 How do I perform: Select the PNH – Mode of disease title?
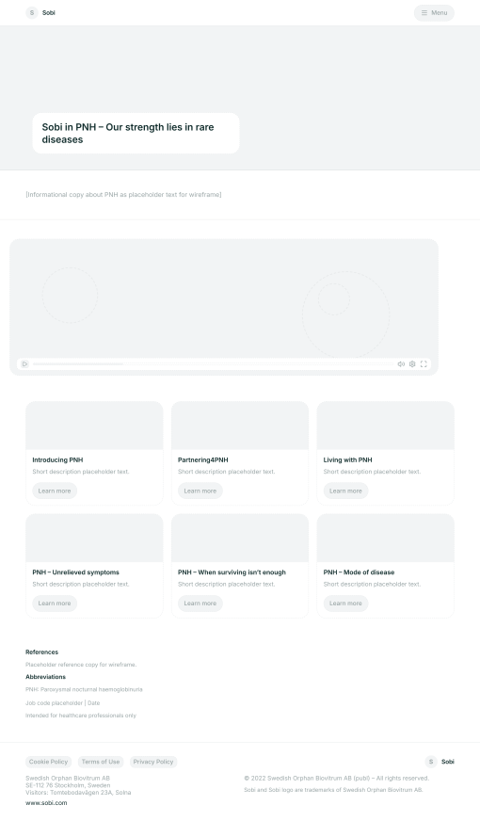[x=360, y=572]
